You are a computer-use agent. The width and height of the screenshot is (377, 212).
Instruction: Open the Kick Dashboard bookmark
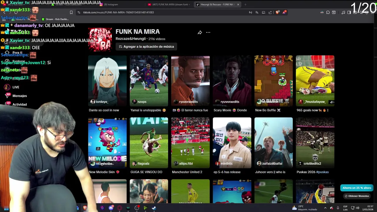click(55, 19)
